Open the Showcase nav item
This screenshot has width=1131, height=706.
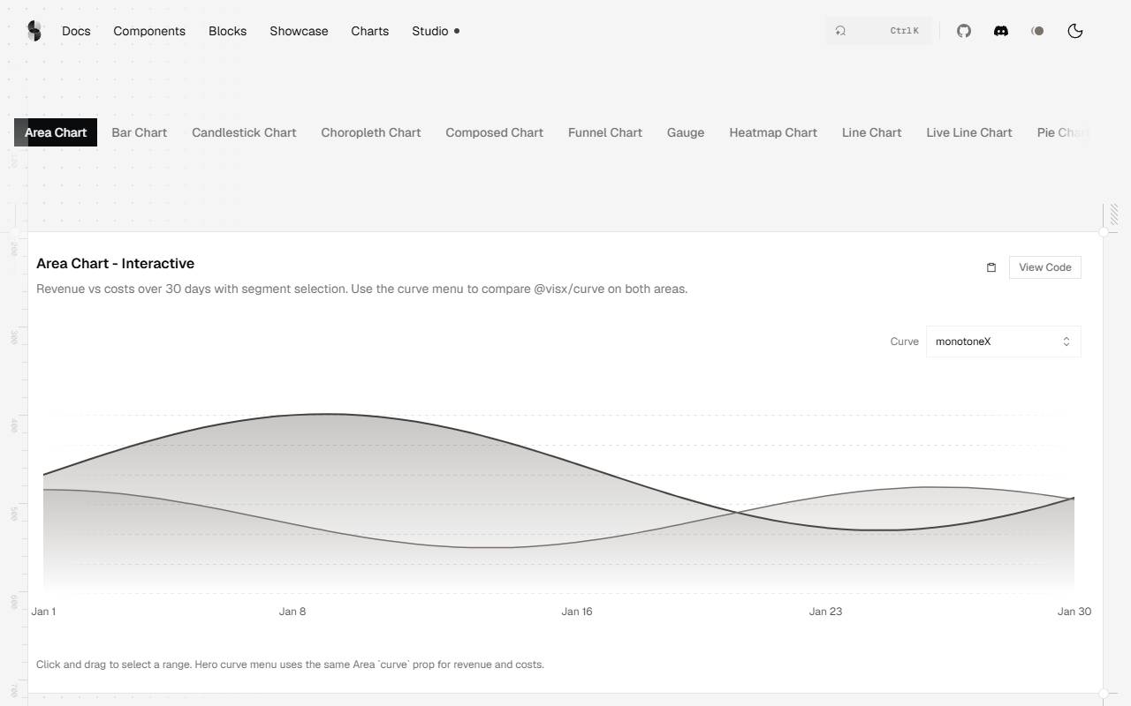[x=299, y=31]
